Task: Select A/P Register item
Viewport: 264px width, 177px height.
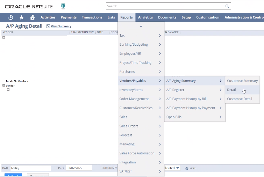Action: click(x=195, y=90)
